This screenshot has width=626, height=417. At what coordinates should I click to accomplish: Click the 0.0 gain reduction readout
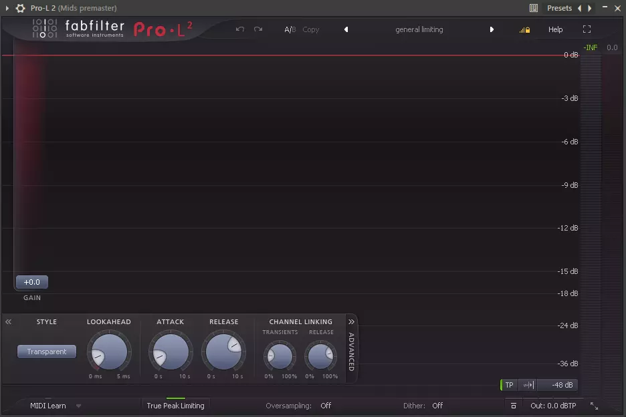[612, 47]
